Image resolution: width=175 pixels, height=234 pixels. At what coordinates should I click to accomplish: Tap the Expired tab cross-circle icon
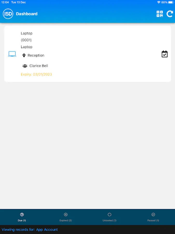[x=66, y=214]
